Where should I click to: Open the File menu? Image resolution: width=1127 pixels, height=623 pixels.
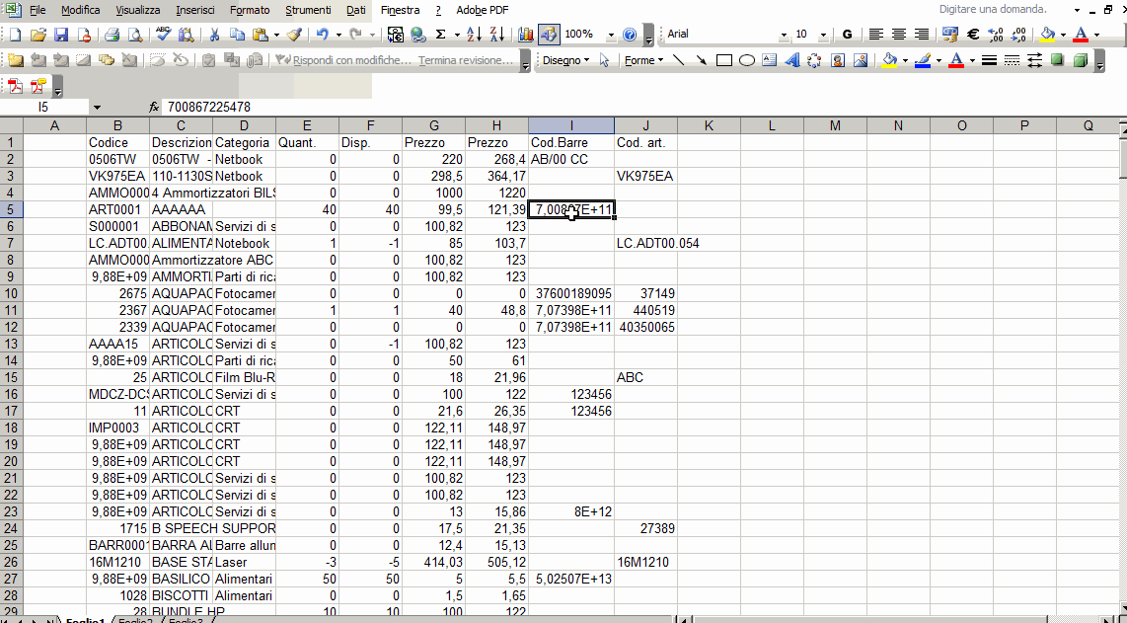38,10
